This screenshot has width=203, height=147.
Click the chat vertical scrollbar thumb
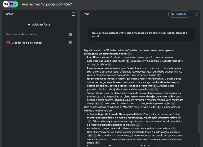coord(199,119)
